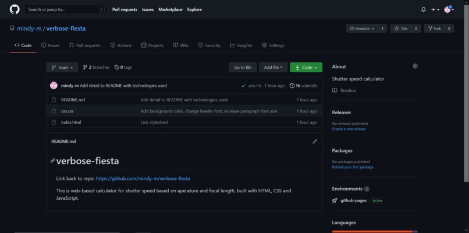Click the page vertical scrollbar
This screenshot has width=469, height=233.
click(466, 93)
